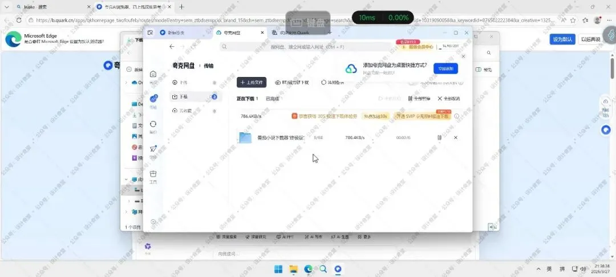
Task: Click the 上传文件 upload file button
Action: (x=252, y=83)
